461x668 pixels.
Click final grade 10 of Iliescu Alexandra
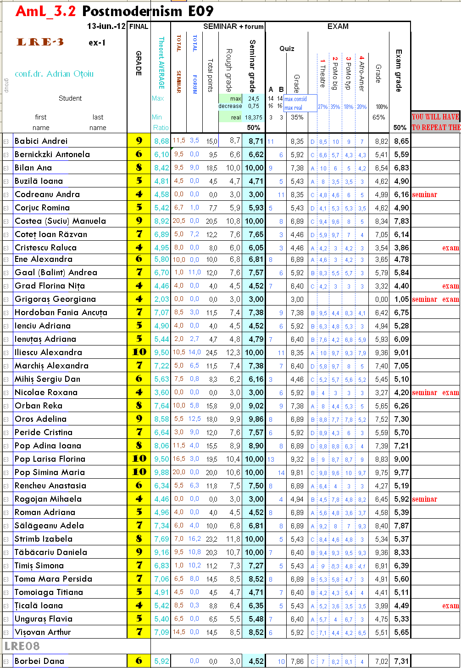tap(139, 352)
